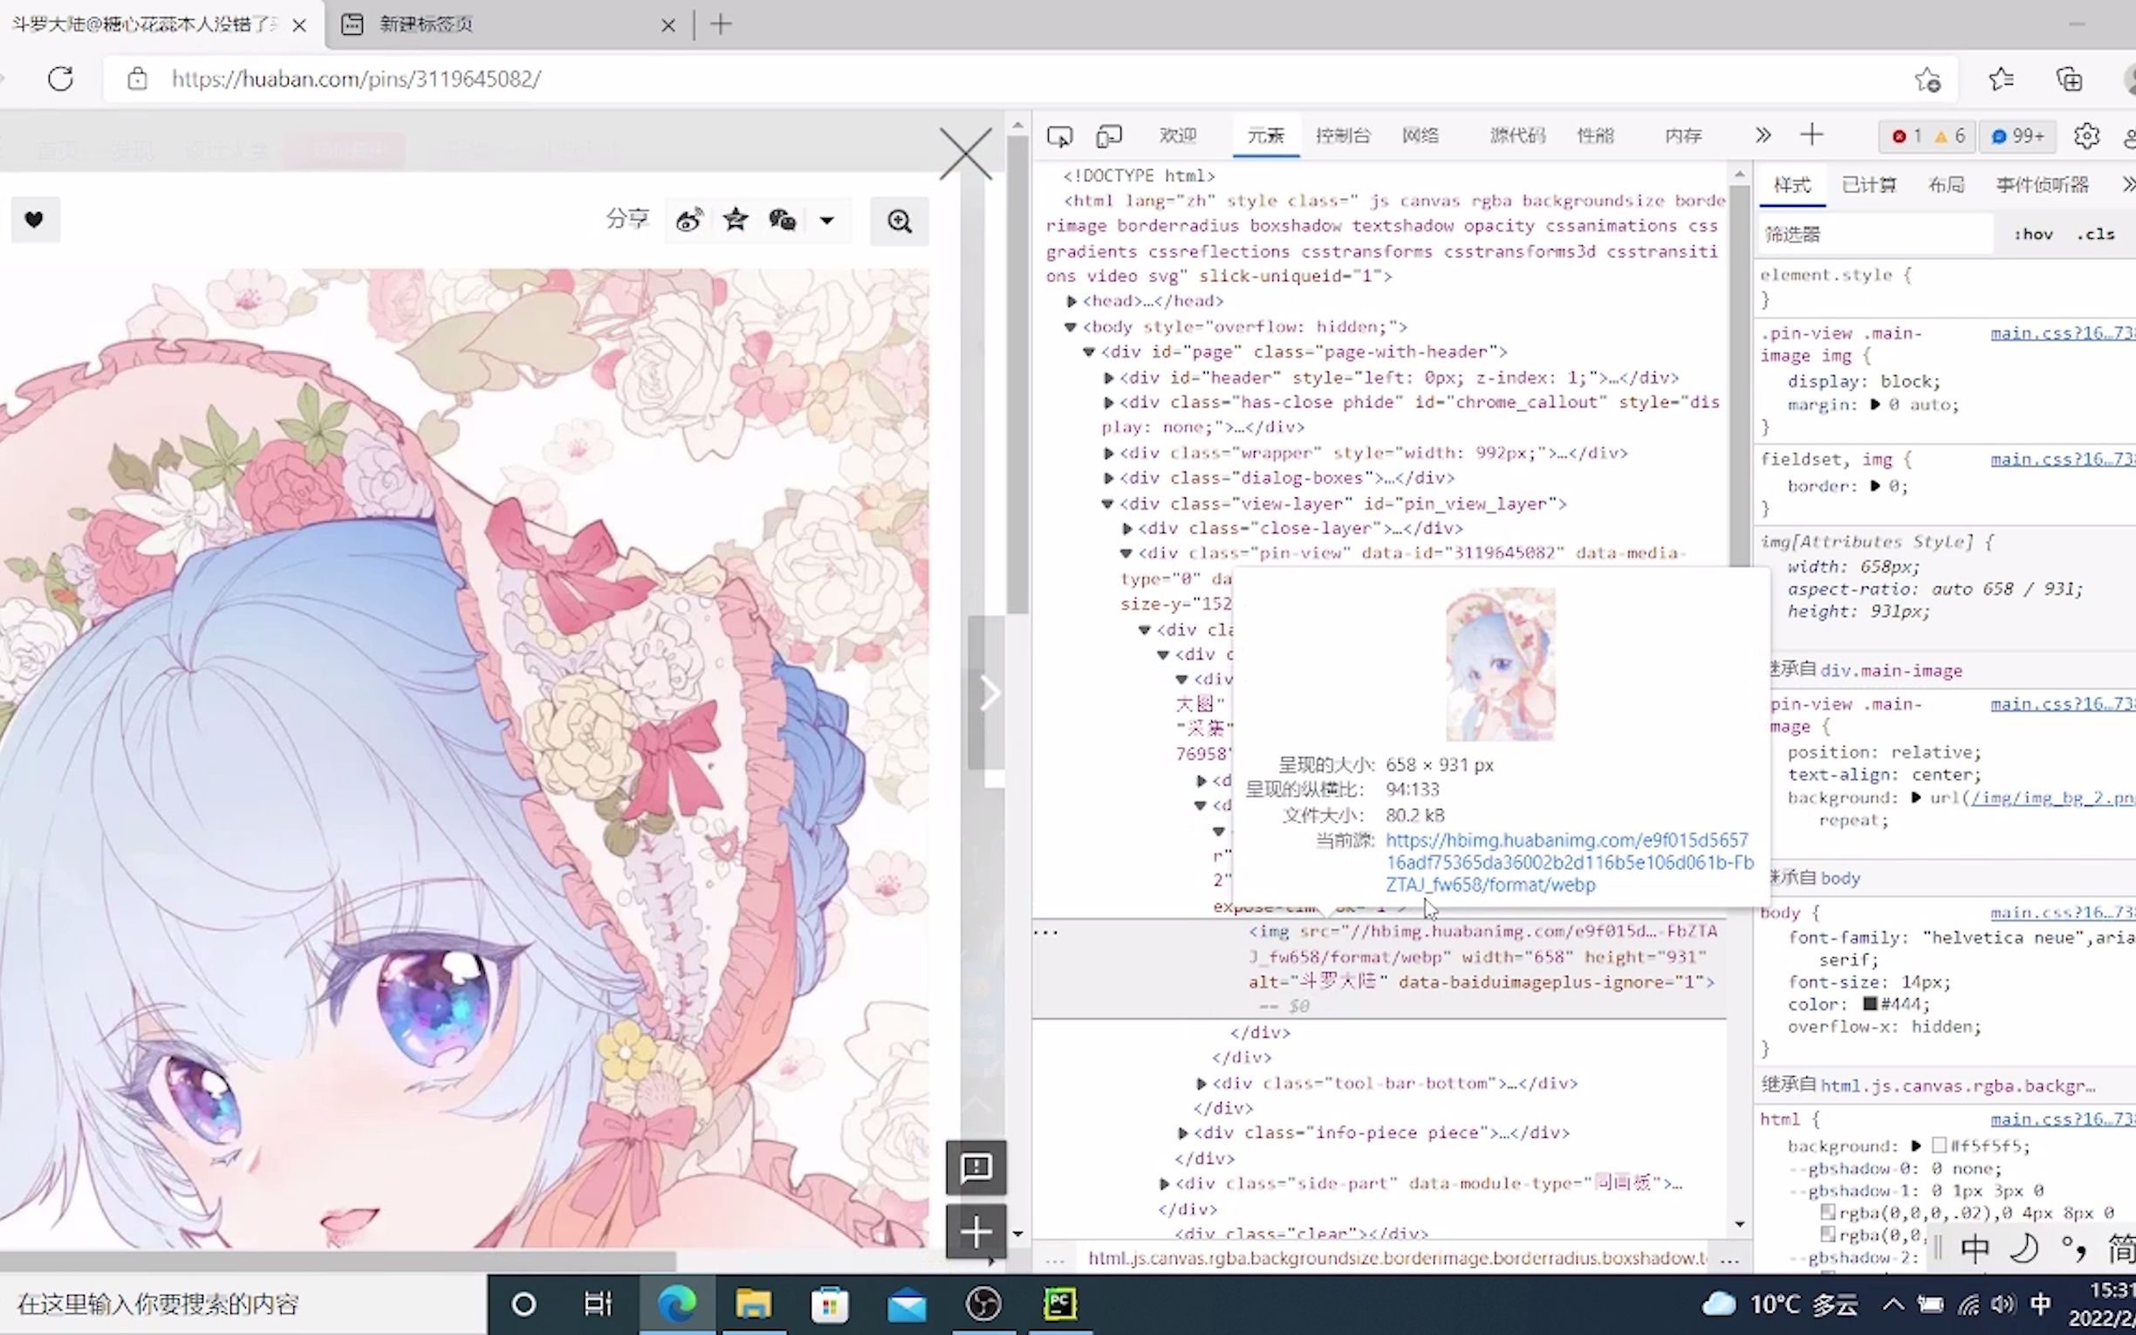2136x1335 pixels.
Task: Click Windows taskbar search box
Action: (243, 1304)
